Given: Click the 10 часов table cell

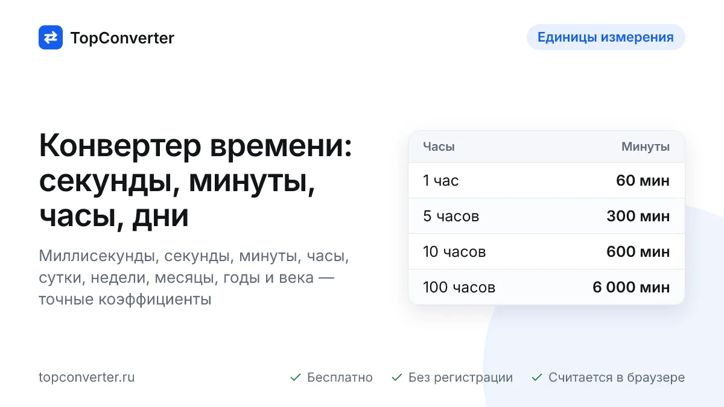Looking at the screenshot, I should click(x=454, y=251).
